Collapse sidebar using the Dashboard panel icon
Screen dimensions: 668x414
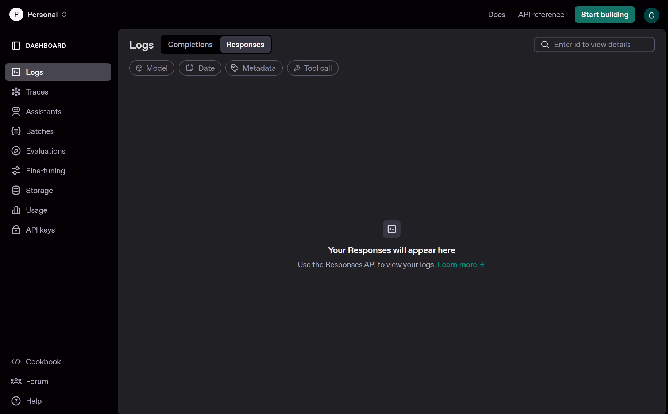point(16,46)
